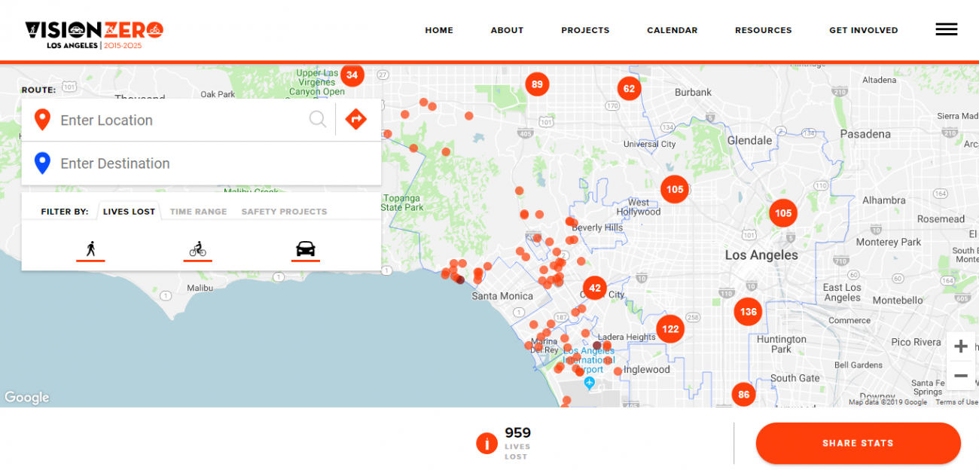Open the GET INVOLVED menu item
979x470 pixels.
pos(863,30)
